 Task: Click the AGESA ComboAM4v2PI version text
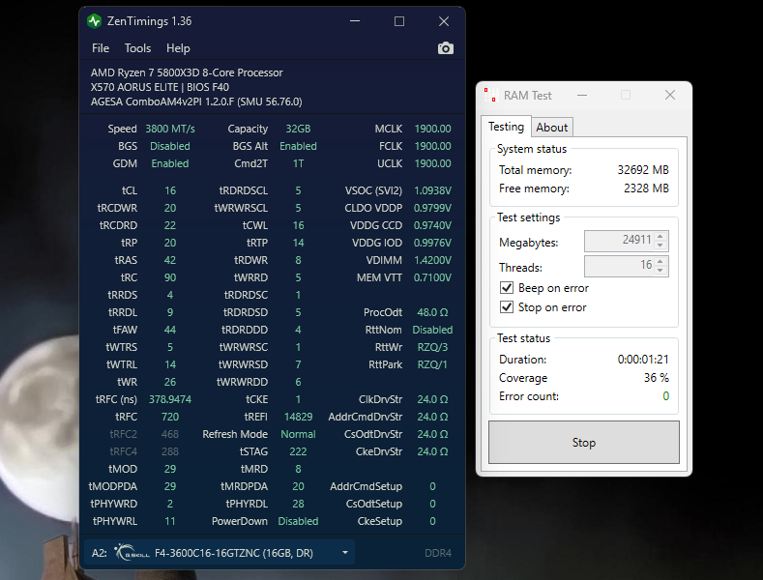[x=196, y=101]
